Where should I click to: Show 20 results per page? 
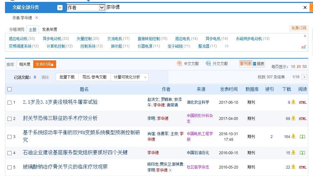pos(299,67)
